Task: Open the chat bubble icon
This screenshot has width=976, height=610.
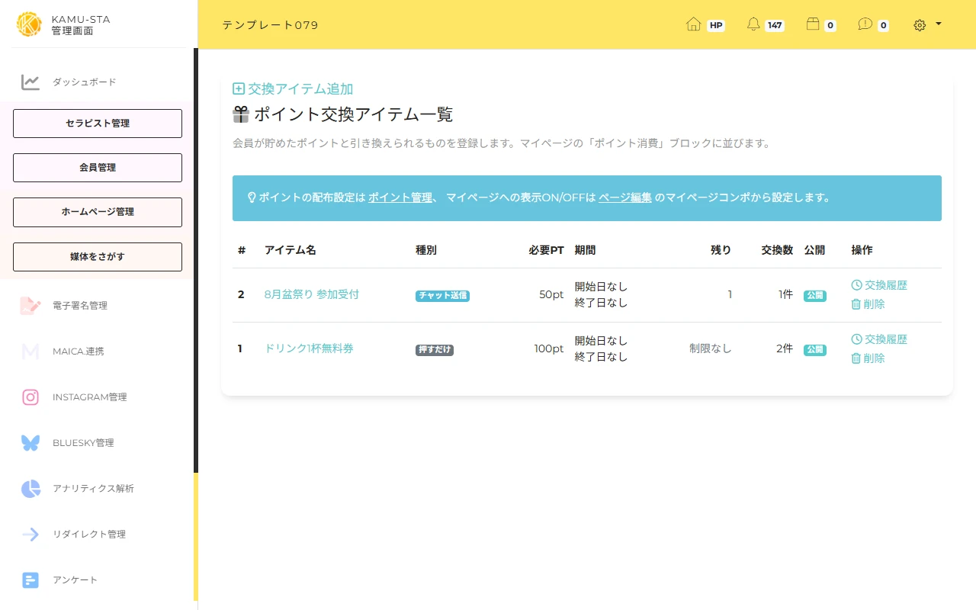Action: [x=865, y=24]
